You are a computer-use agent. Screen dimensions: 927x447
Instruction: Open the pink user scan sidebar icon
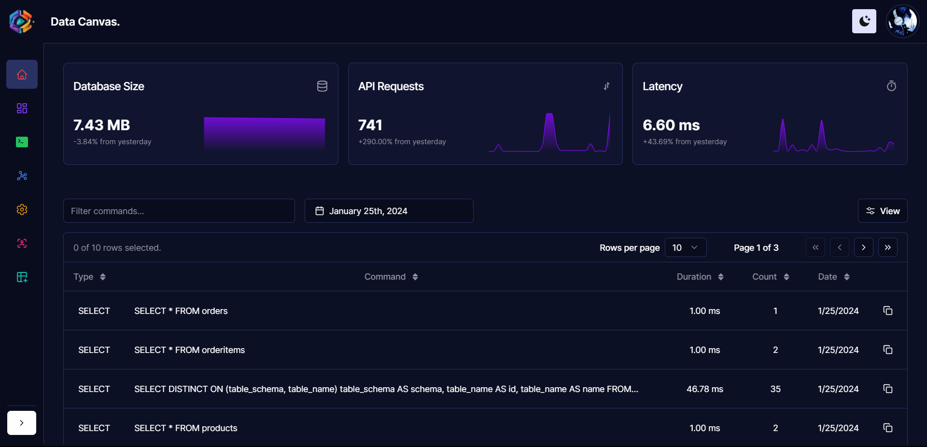click(22, 243)
